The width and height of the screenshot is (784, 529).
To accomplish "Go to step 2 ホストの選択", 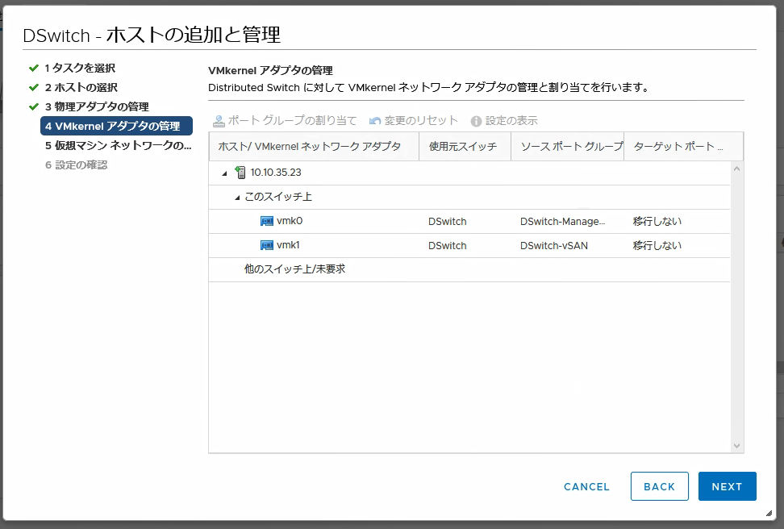I will tap(81, 88).
